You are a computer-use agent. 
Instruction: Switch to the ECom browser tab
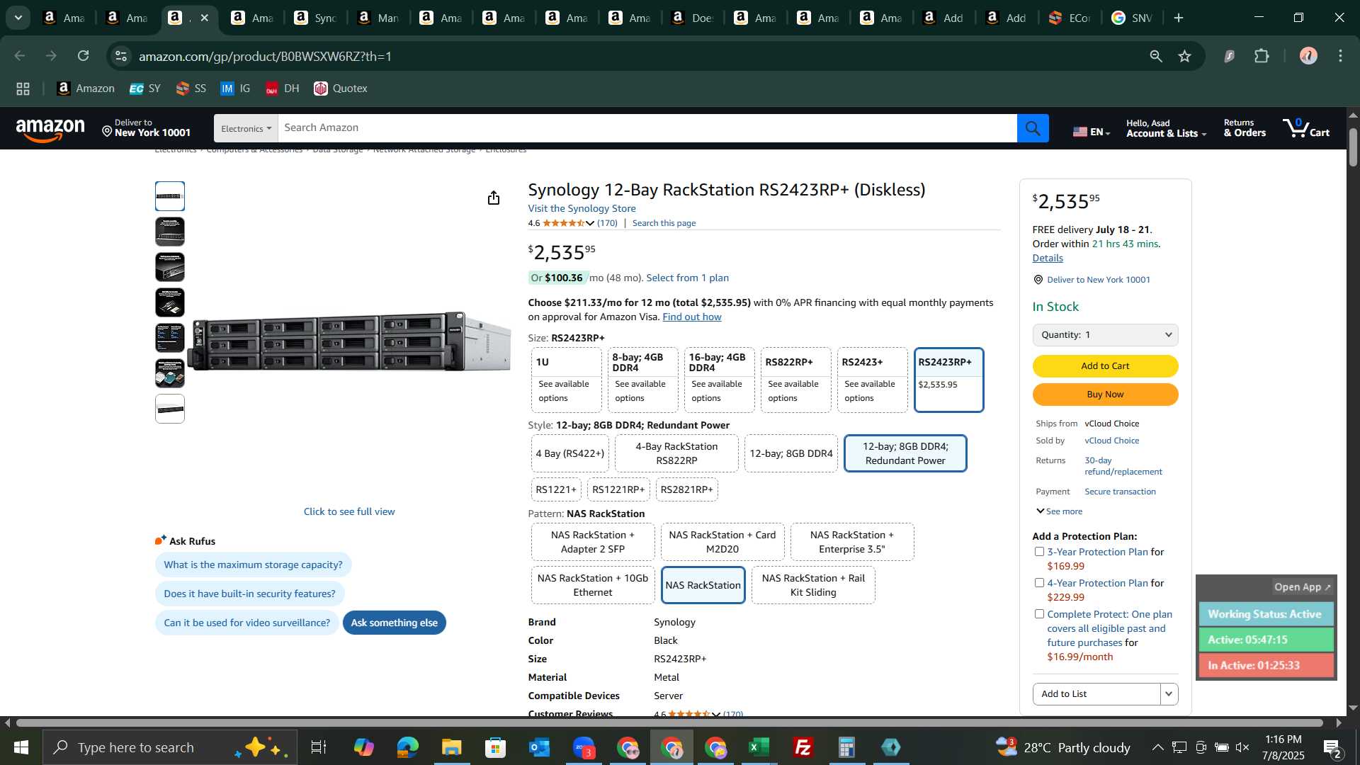(1070, 18)
